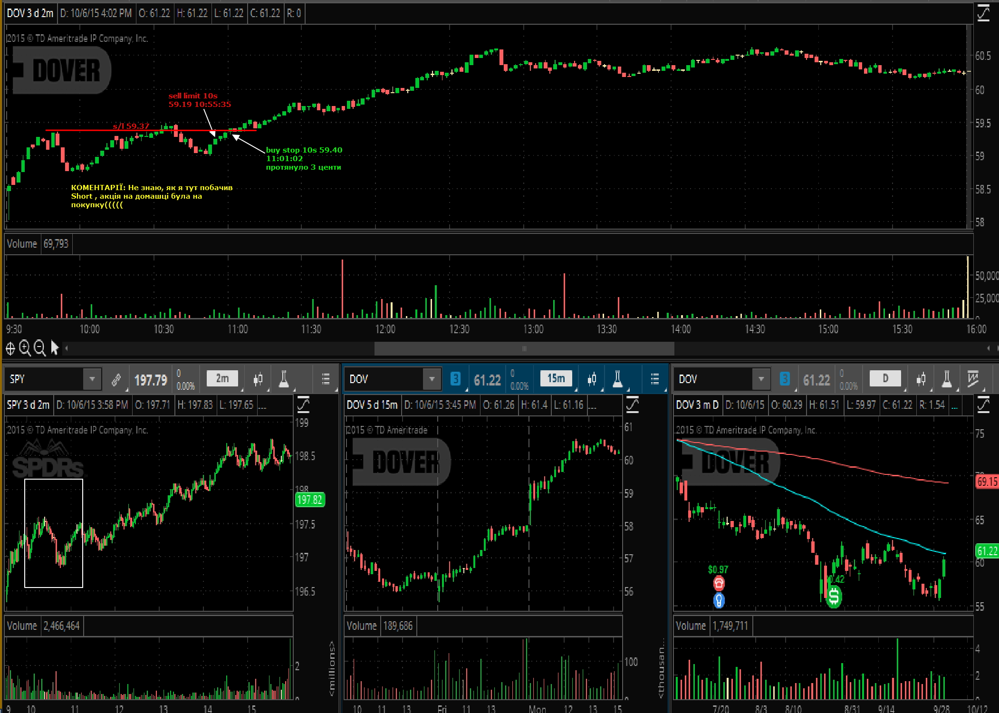Click the blue 3 link badge in the daily panel
Image resolution: width=999 pixels, height=713 pixels.
pos(785,379)
